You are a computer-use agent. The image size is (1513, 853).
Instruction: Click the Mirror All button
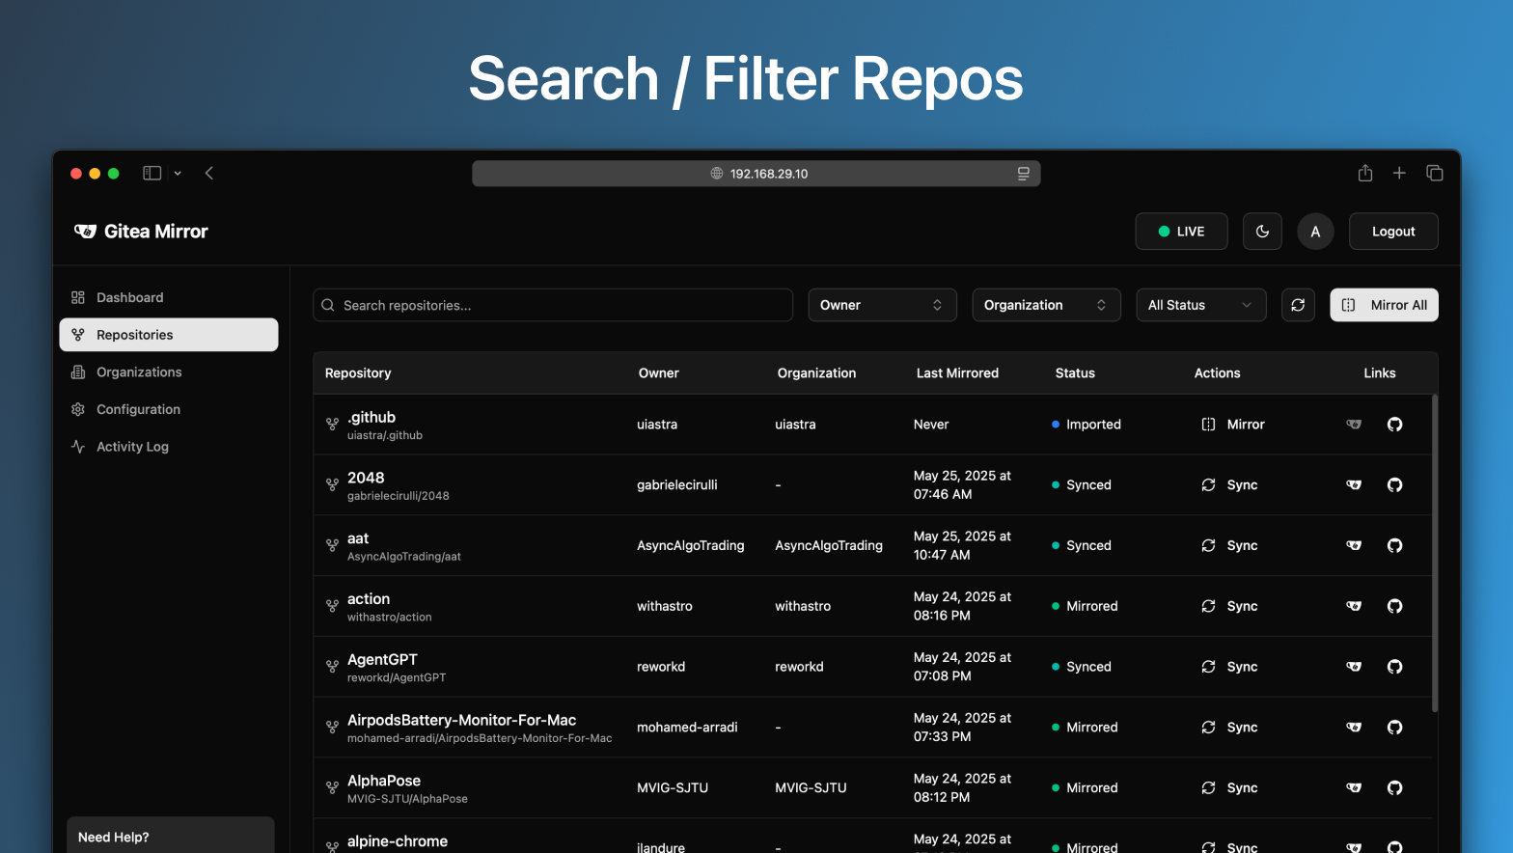tap(1384, 305)
